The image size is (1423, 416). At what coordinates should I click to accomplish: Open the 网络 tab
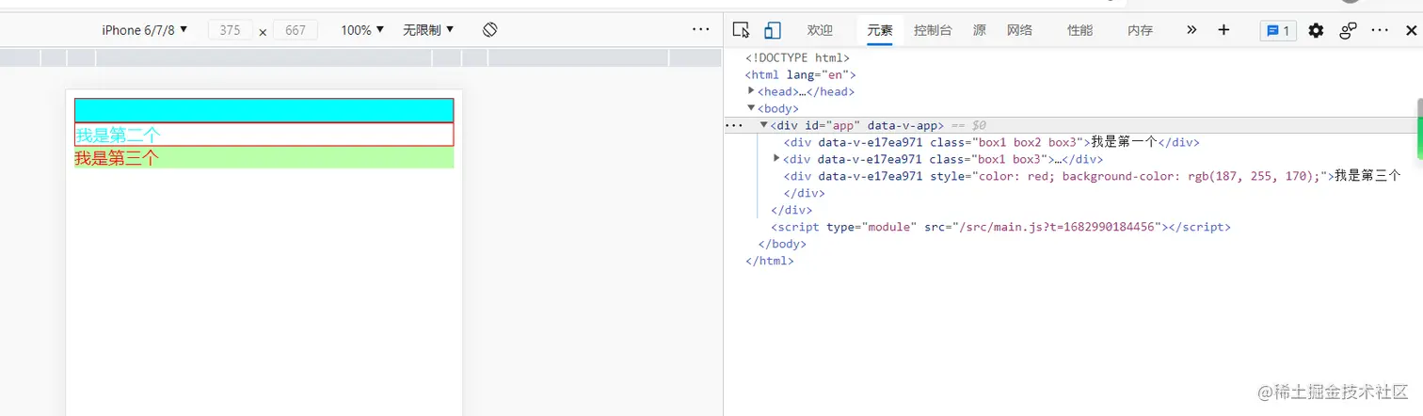1019,30
